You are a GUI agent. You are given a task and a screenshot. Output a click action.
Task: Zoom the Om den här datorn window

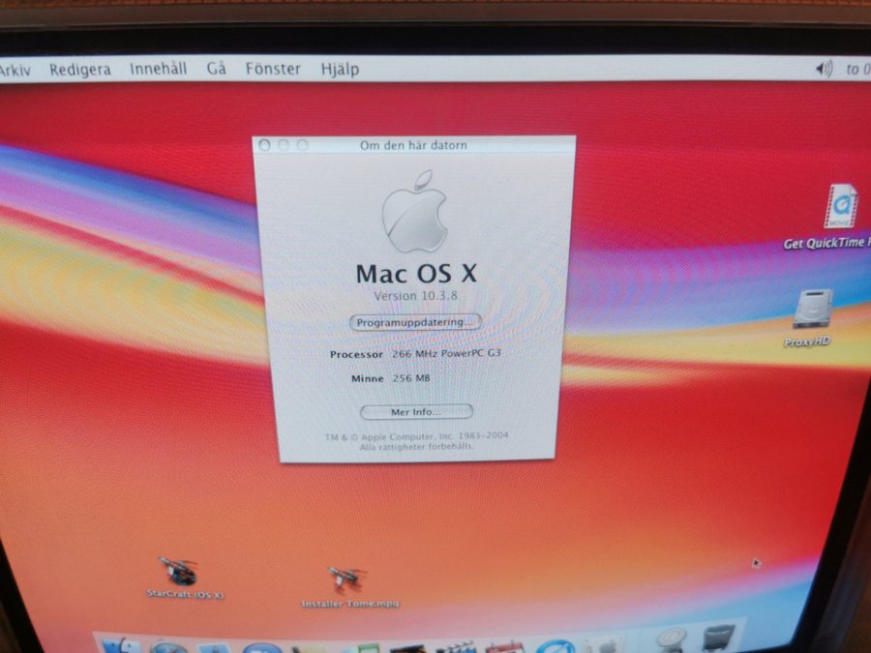pos(302,145)
